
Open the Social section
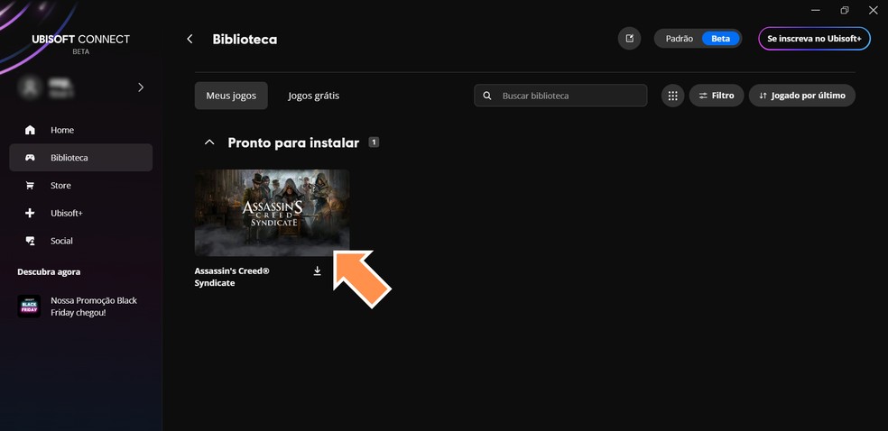coord(81,241)
